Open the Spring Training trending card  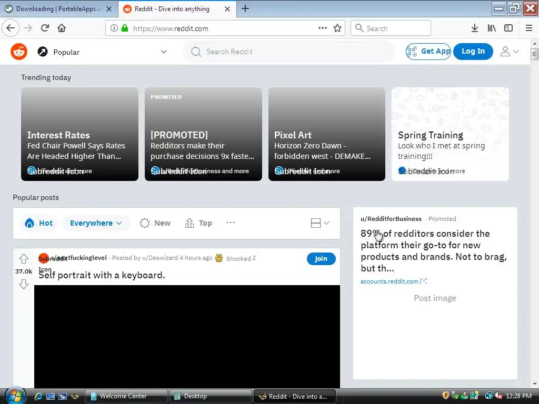click(x=451, y=134)
